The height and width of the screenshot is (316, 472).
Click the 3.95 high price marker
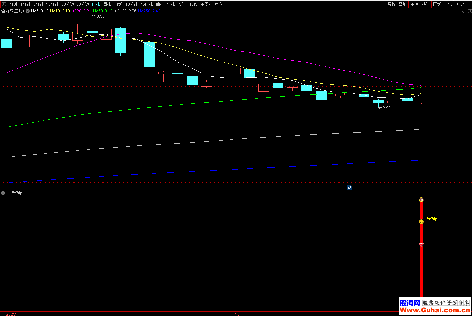coord(100,16)
